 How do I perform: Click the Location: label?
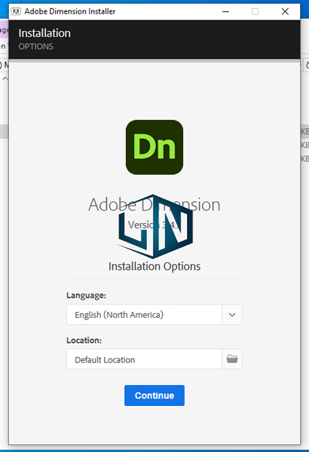(x=84, y=341)
